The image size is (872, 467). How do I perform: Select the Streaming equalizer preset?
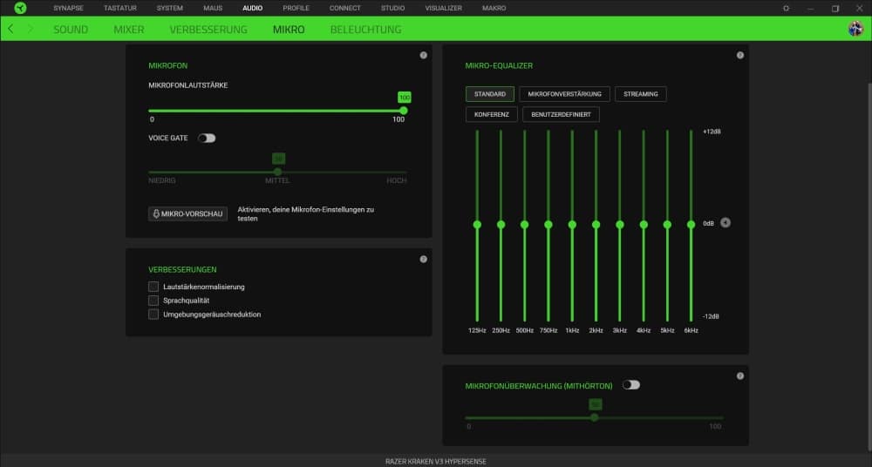pos(641,94)
